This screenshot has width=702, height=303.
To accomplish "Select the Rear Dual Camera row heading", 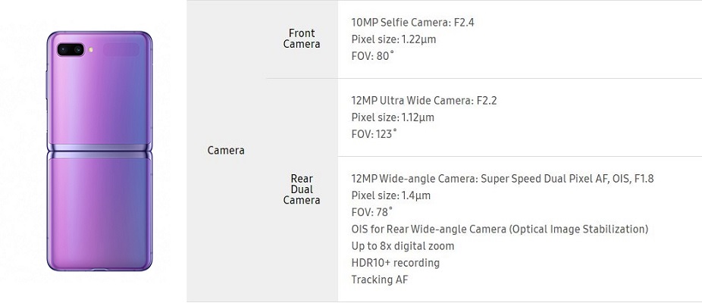I will pyautogui.click(x=302, y=189).
